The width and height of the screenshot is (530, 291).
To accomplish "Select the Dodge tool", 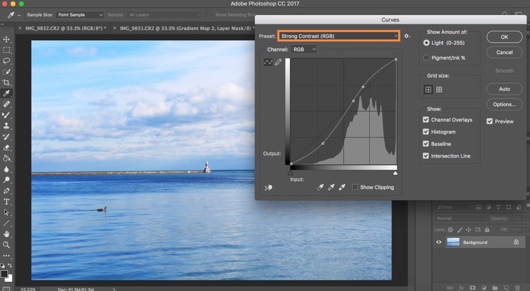I will point(6,179).
